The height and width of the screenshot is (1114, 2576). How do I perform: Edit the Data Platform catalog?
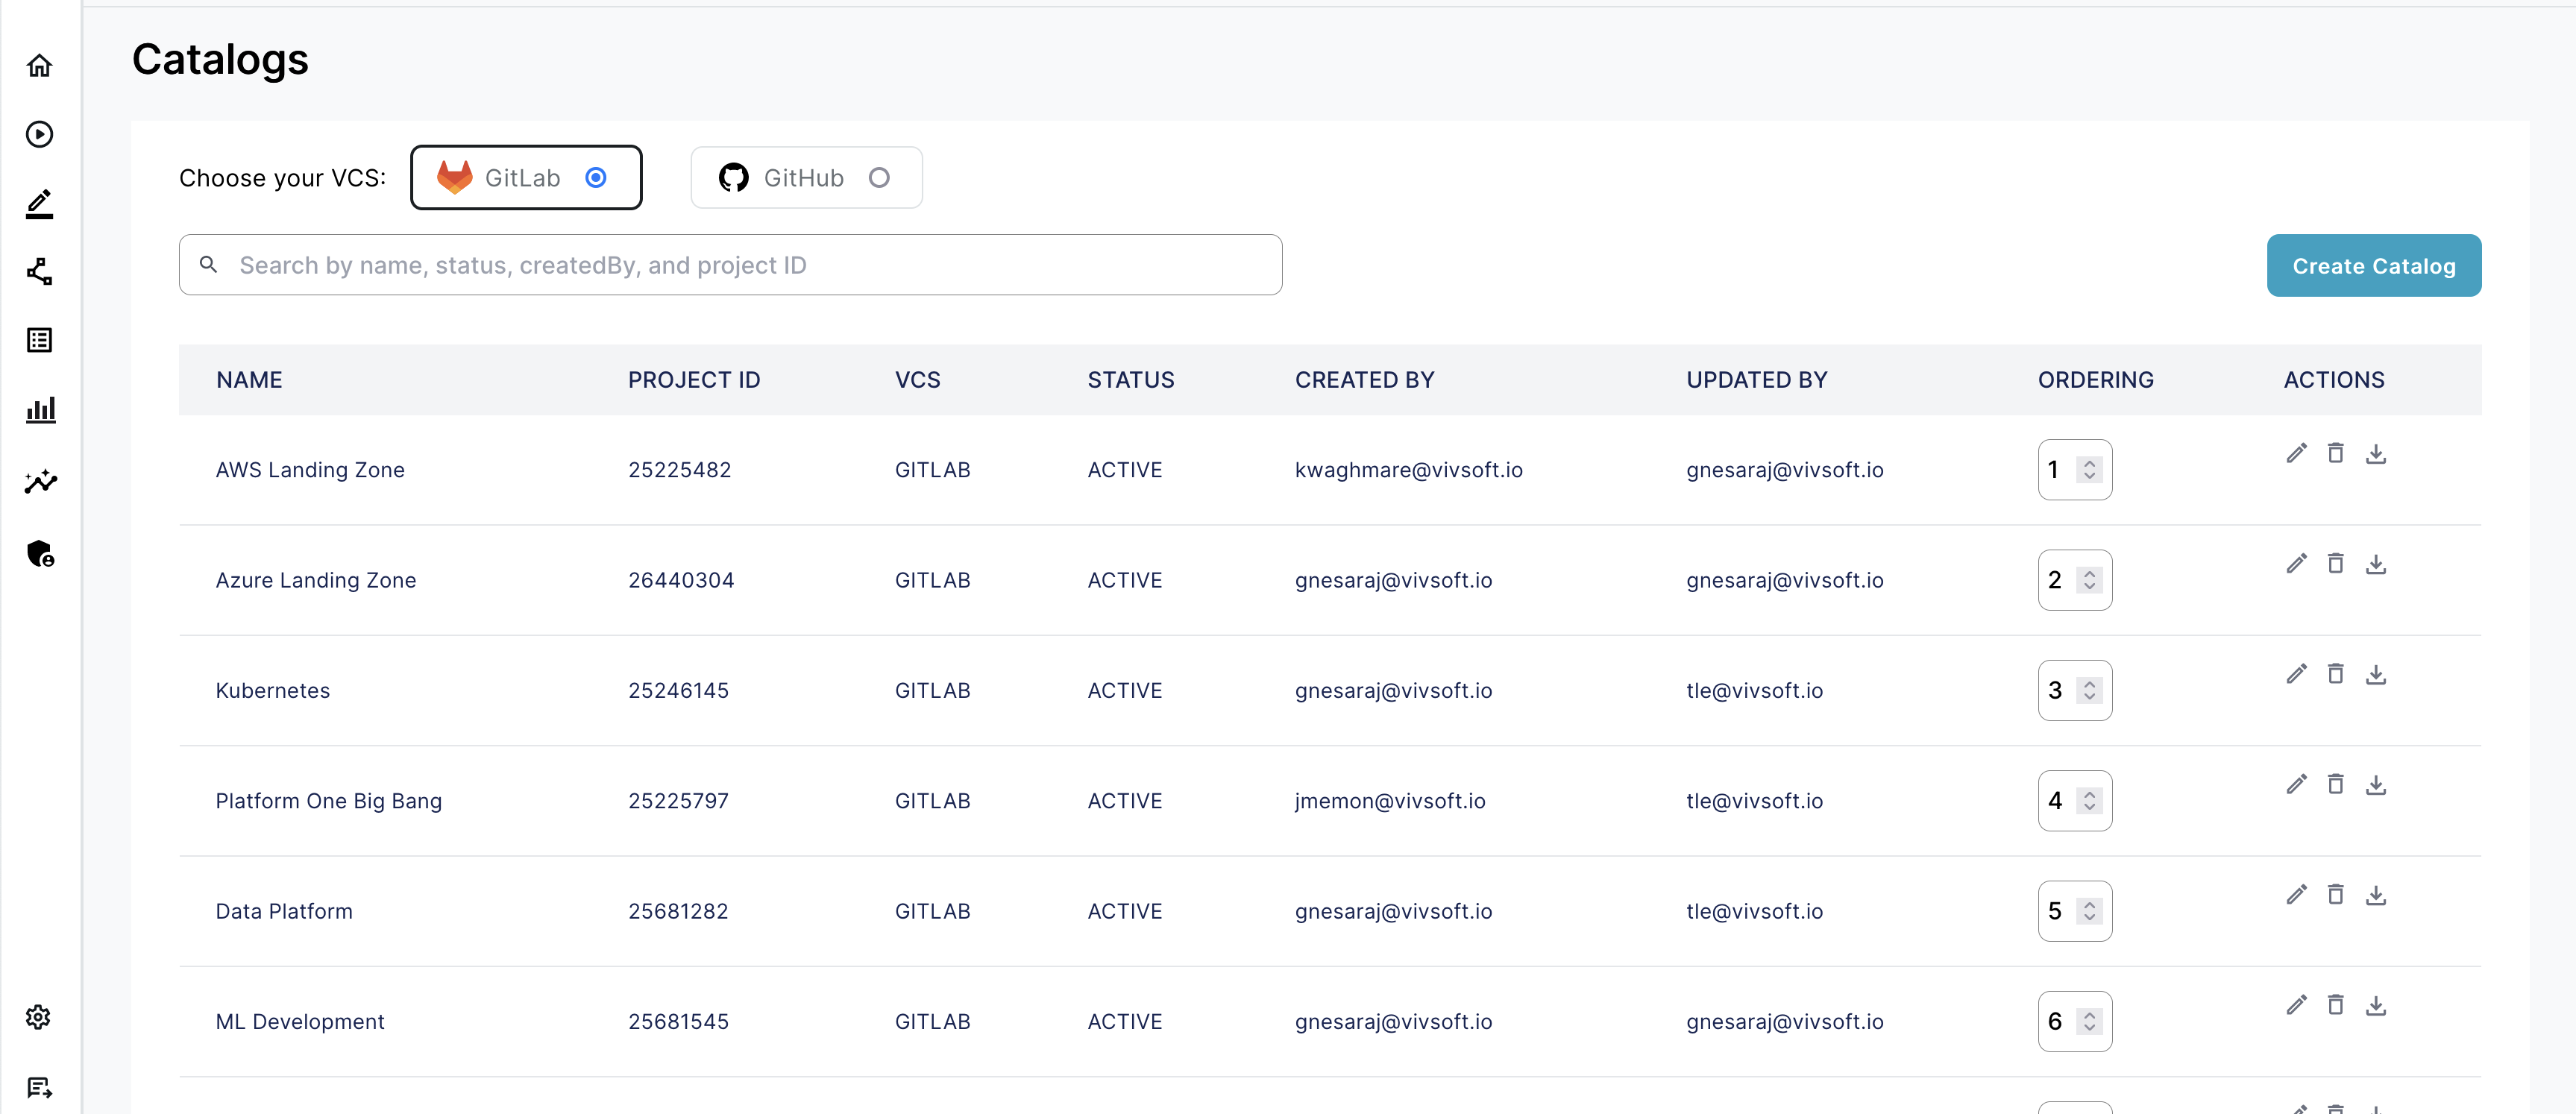coord(2296,895)
